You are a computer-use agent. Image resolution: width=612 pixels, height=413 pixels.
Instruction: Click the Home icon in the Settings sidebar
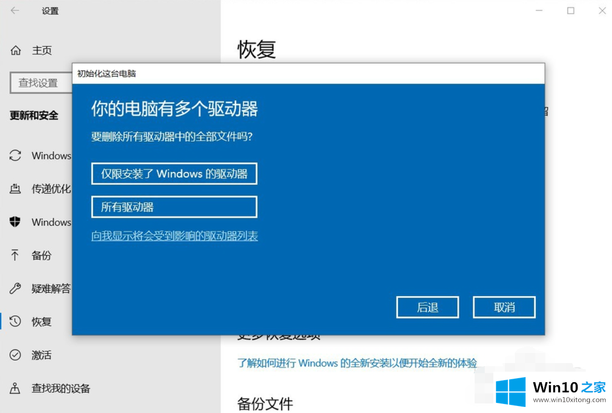[16, 50]
